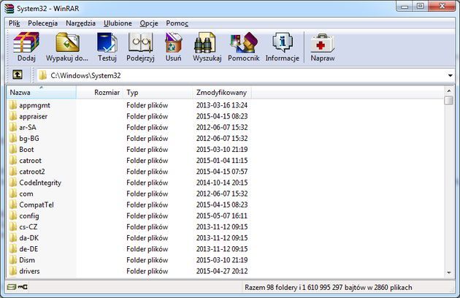The height and width of the screenshot is (298, 460).
Task: Sort by the Nazwa column header
Action: tap(42, 92)
